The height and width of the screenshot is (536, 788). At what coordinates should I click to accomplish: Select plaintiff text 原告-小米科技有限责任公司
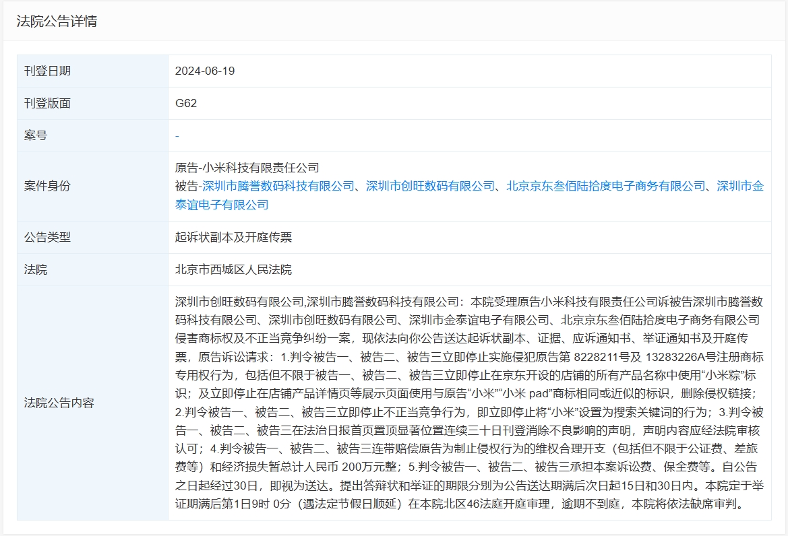(x=247, y=168)
